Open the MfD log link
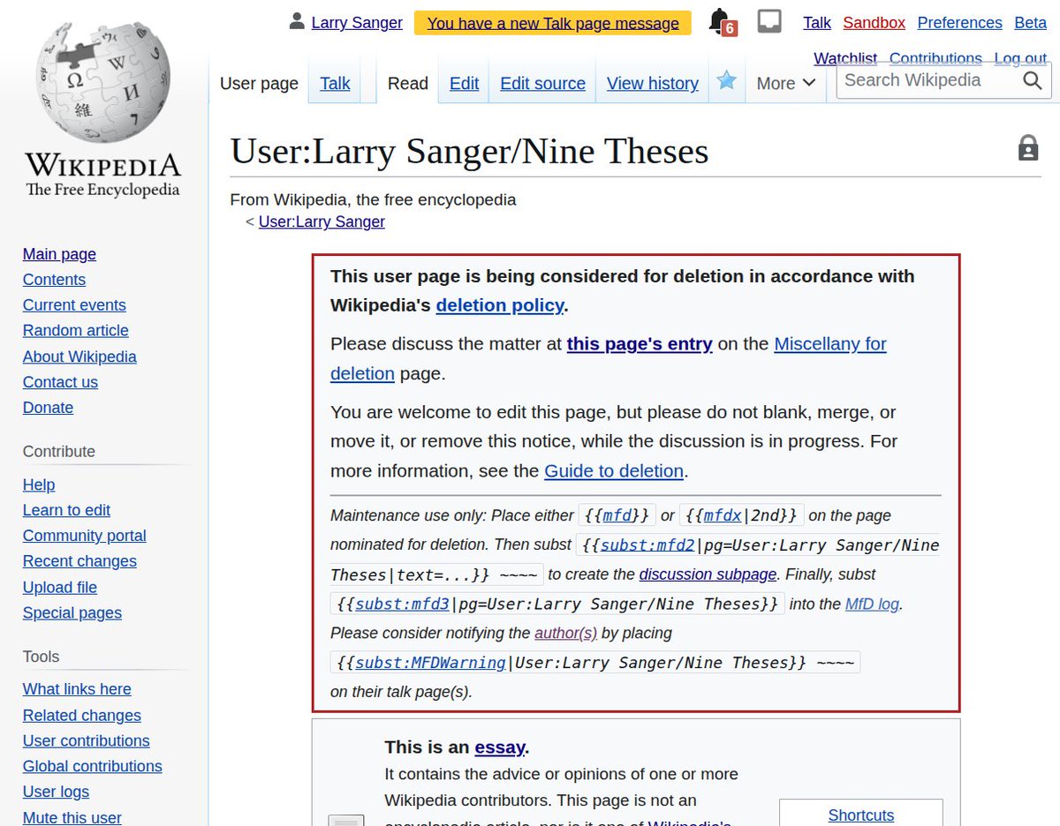Image resolution: width=1060 pixels, height=826 pixels. pyautogui.click(x=873, y=604)
